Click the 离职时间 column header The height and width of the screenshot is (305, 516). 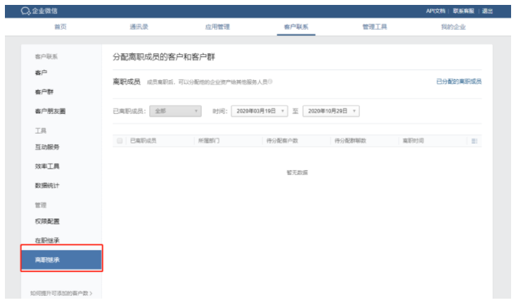pos(413,141)
